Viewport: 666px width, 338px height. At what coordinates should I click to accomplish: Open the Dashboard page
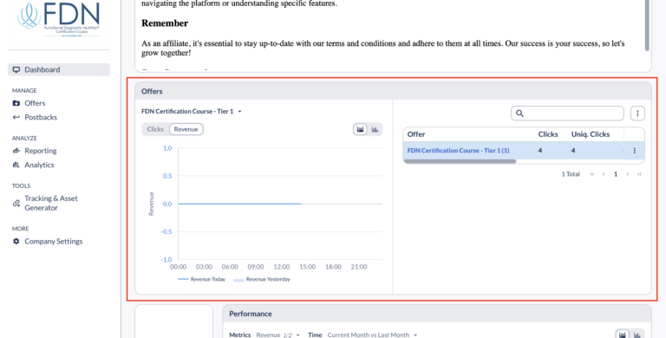point(59,69)
